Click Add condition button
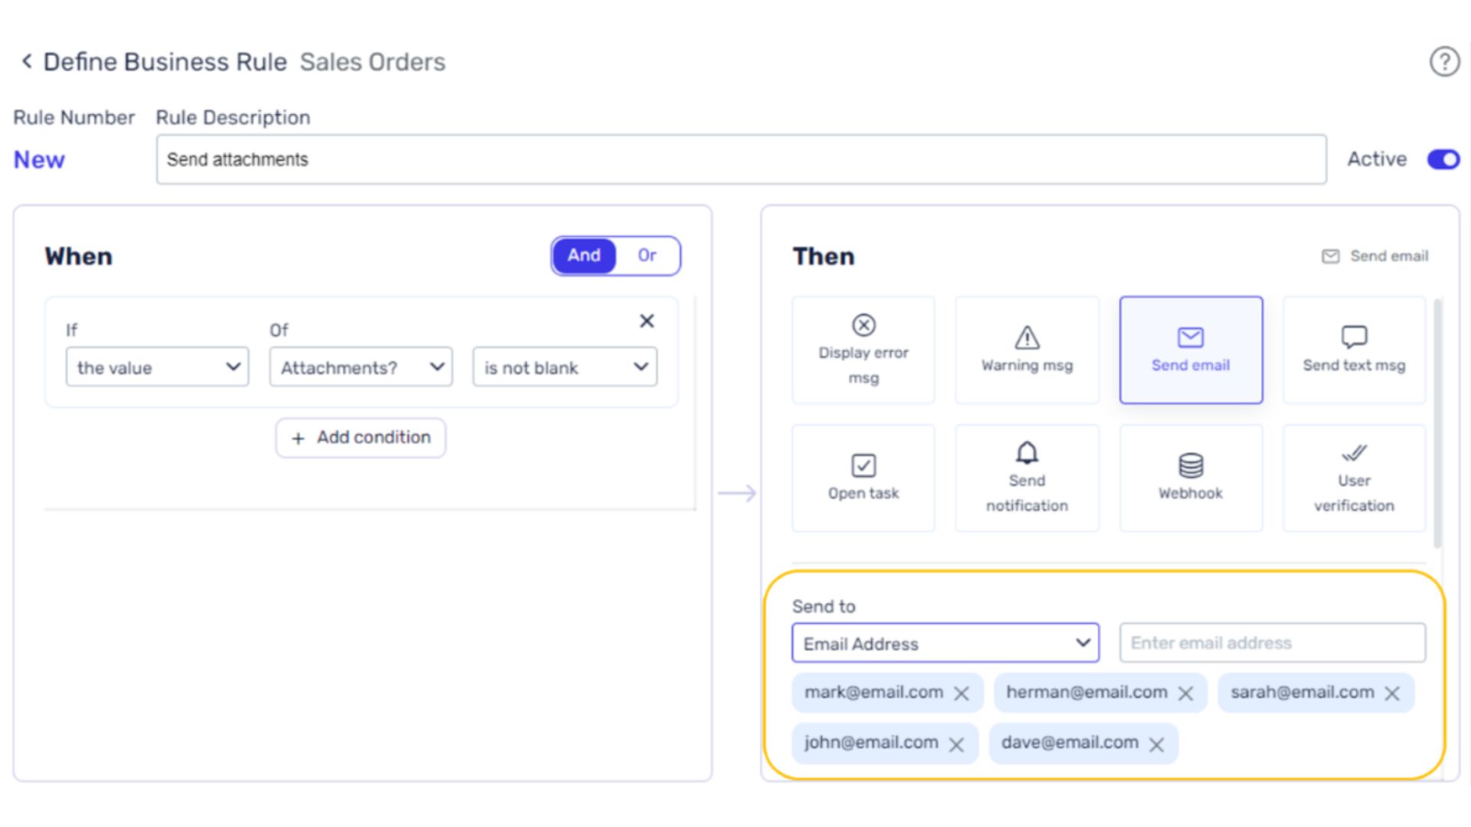 click(361, 438)
